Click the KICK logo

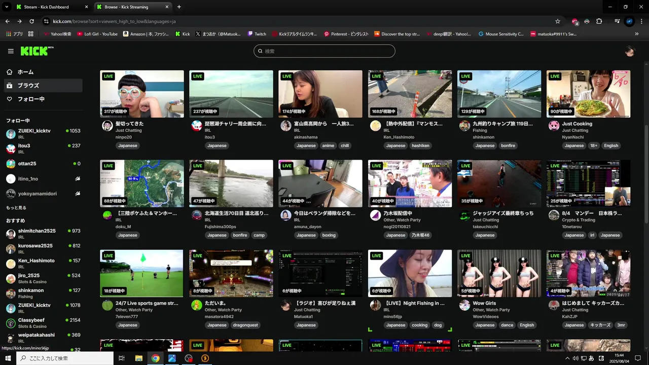point(37,51)
